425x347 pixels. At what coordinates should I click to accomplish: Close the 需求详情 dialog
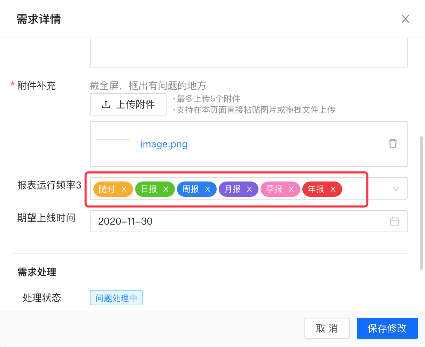405,19
